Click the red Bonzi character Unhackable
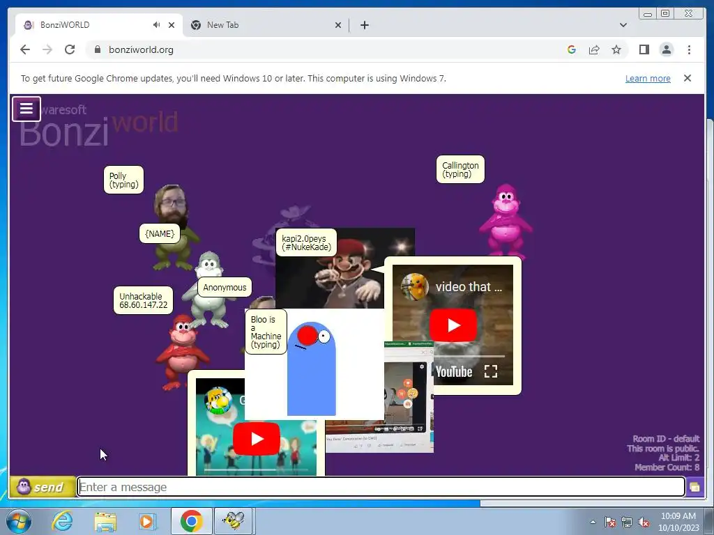Image resolution: width=714 pixels, height=535 pixels. tap(181, 351)
